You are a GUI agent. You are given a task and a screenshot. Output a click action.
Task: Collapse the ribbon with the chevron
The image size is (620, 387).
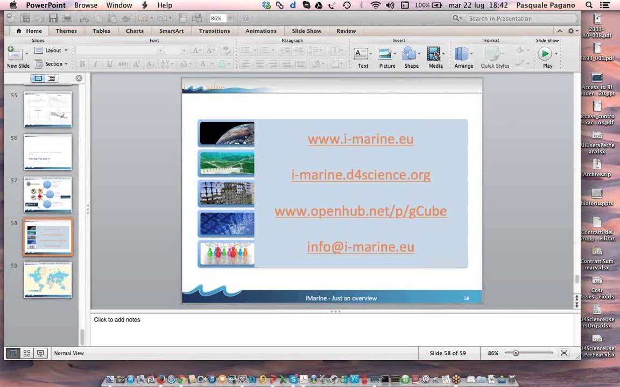(x=560, y=31)
